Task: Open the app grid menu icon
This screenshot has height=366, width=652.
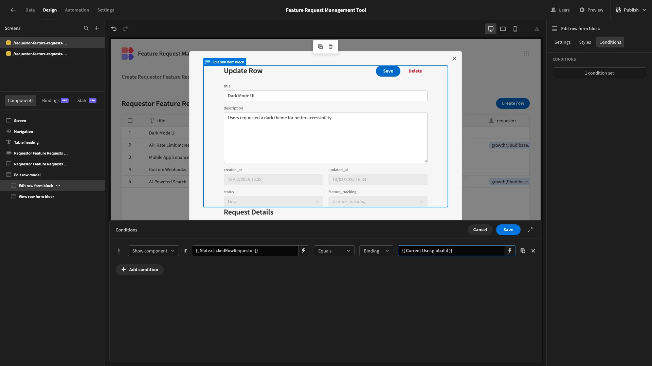Action: [526, 54]
